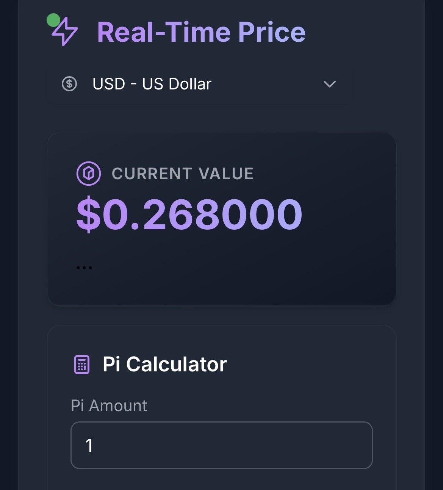Click the Real-Time Price heading
This screenshot has height=490, width=443.
click(201, 32)
